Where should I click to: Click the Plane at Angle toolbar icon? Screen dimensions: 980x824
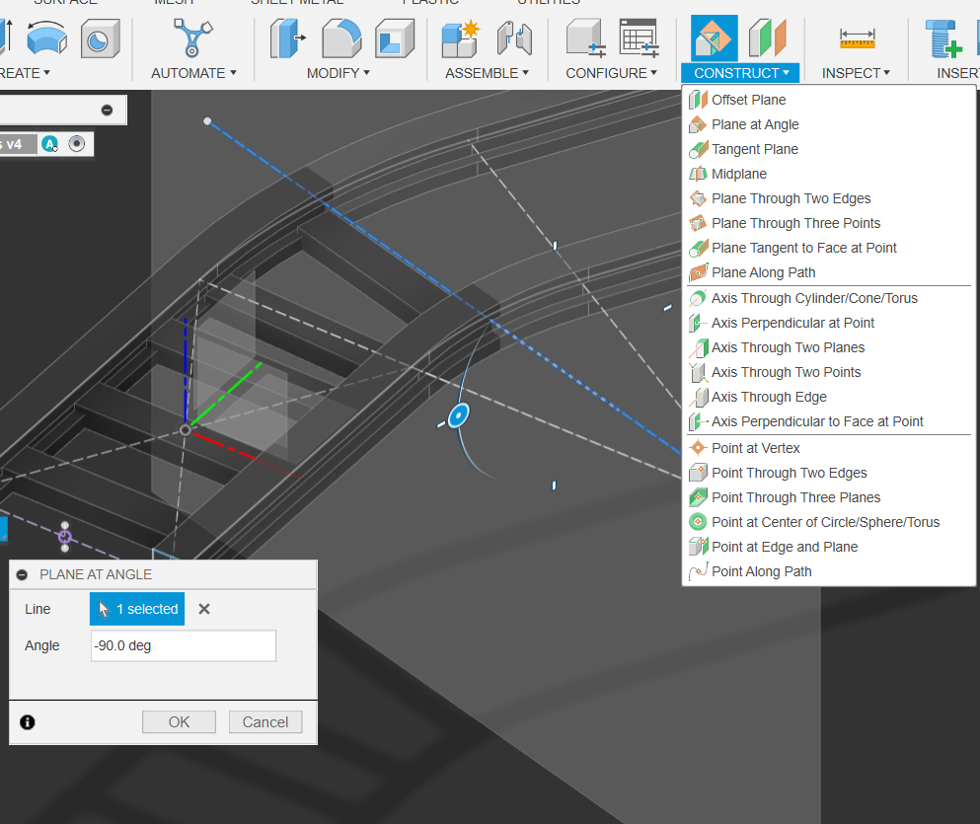coord(714,38)
